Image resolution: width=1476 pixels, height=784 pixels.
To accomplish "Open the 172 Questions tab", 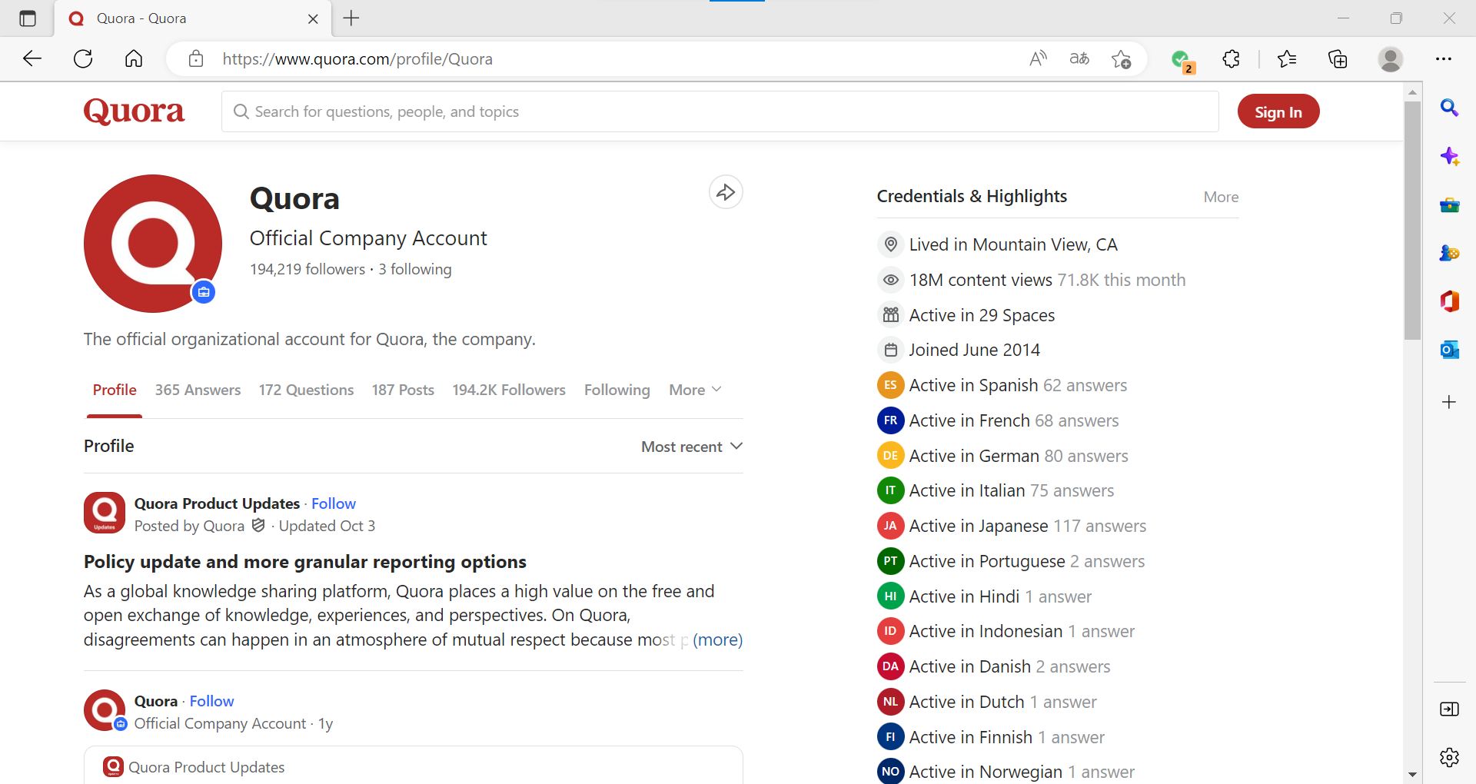I will click(x=306, y=390).
